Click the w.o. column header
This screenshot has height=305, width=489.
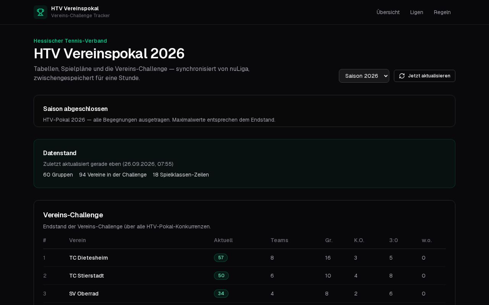(427, 240)
